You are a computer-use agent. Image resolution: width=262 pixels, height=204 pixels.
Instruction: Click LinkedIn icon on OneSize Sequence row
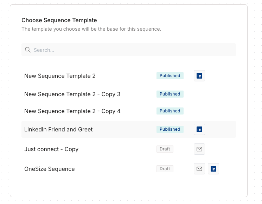pos(213,169)
